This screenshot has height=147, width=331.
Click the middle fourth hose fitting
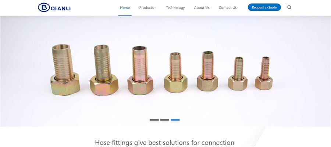pos(176,72)
